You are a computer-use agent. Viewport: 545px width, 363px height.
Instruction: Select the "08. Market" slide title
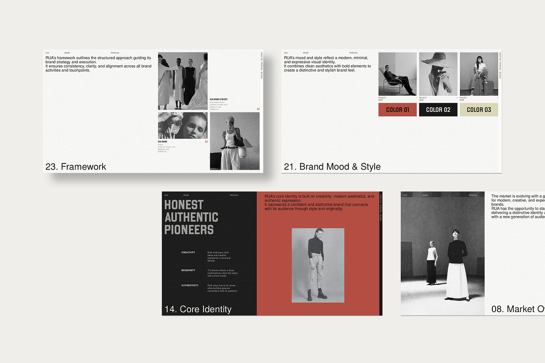click(x=518, y=309)
